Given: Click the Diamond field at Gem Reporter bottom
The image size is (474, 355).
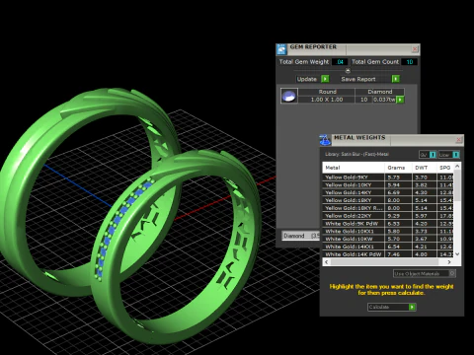Looking at the screenshot, I should [300, 236].
